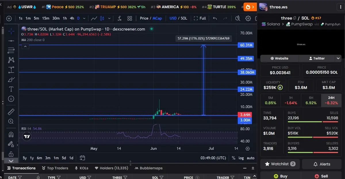Set up Alerts for token
The image size is (345, 179).
tap(322, 164)
